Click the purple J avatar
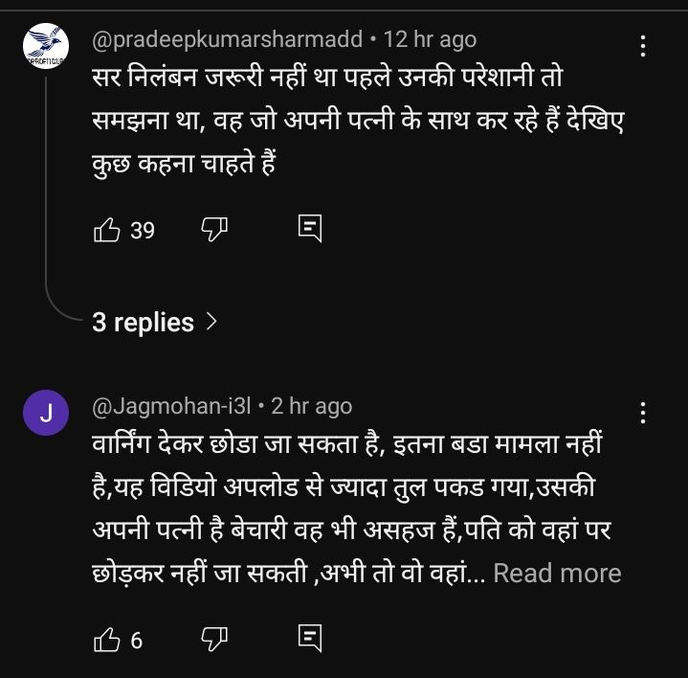The image size is (688, 678). [46, 416]
